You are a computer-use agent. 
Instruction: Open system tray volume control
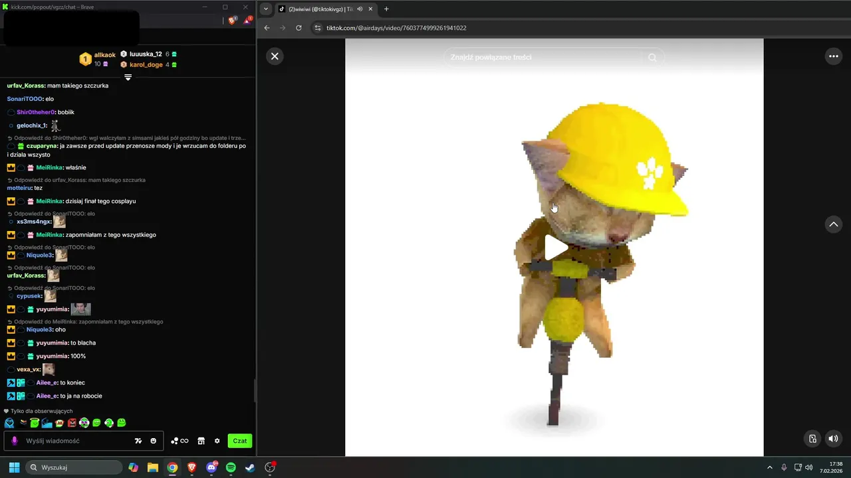coord(809,467)
